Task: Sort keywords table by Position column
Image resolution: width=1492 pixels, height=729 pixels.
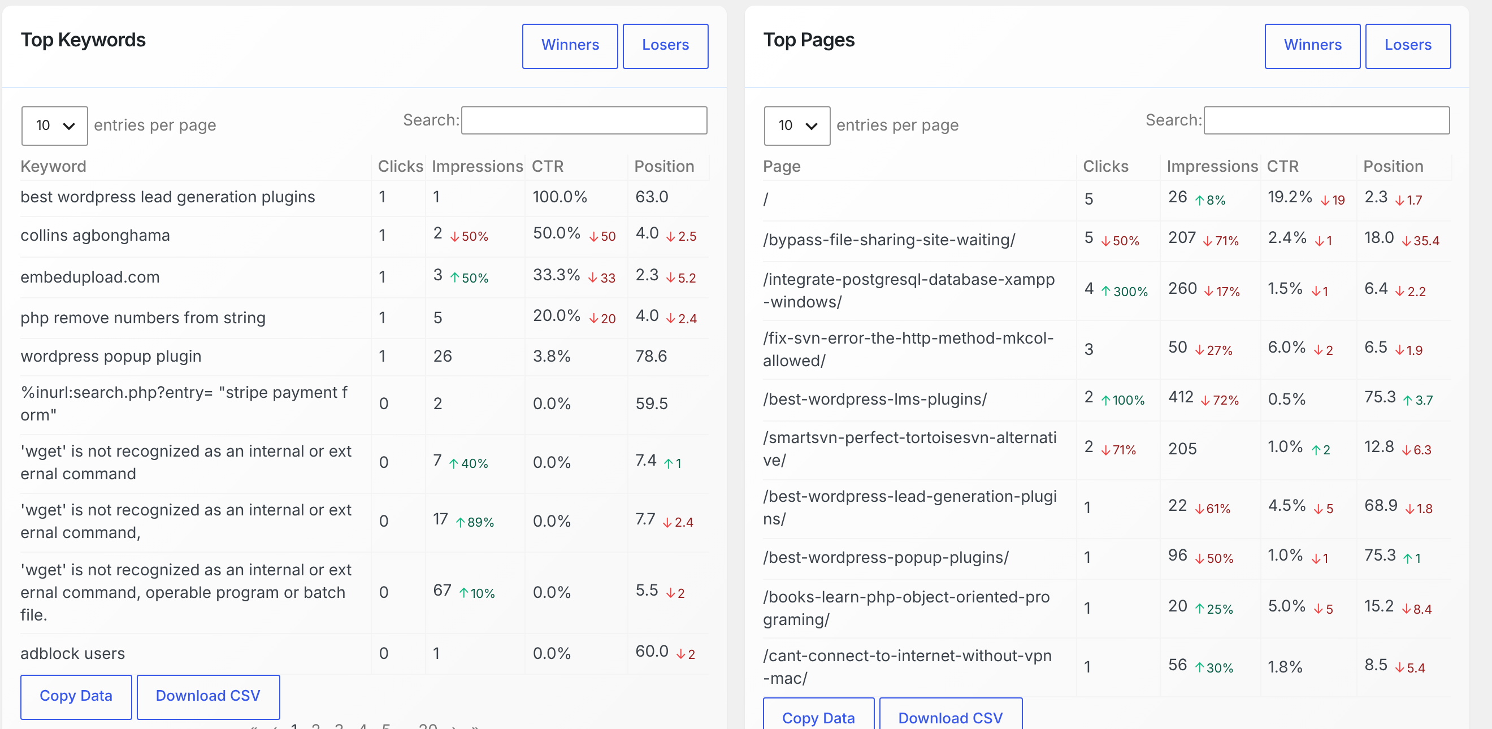Action: coord(663,167)
